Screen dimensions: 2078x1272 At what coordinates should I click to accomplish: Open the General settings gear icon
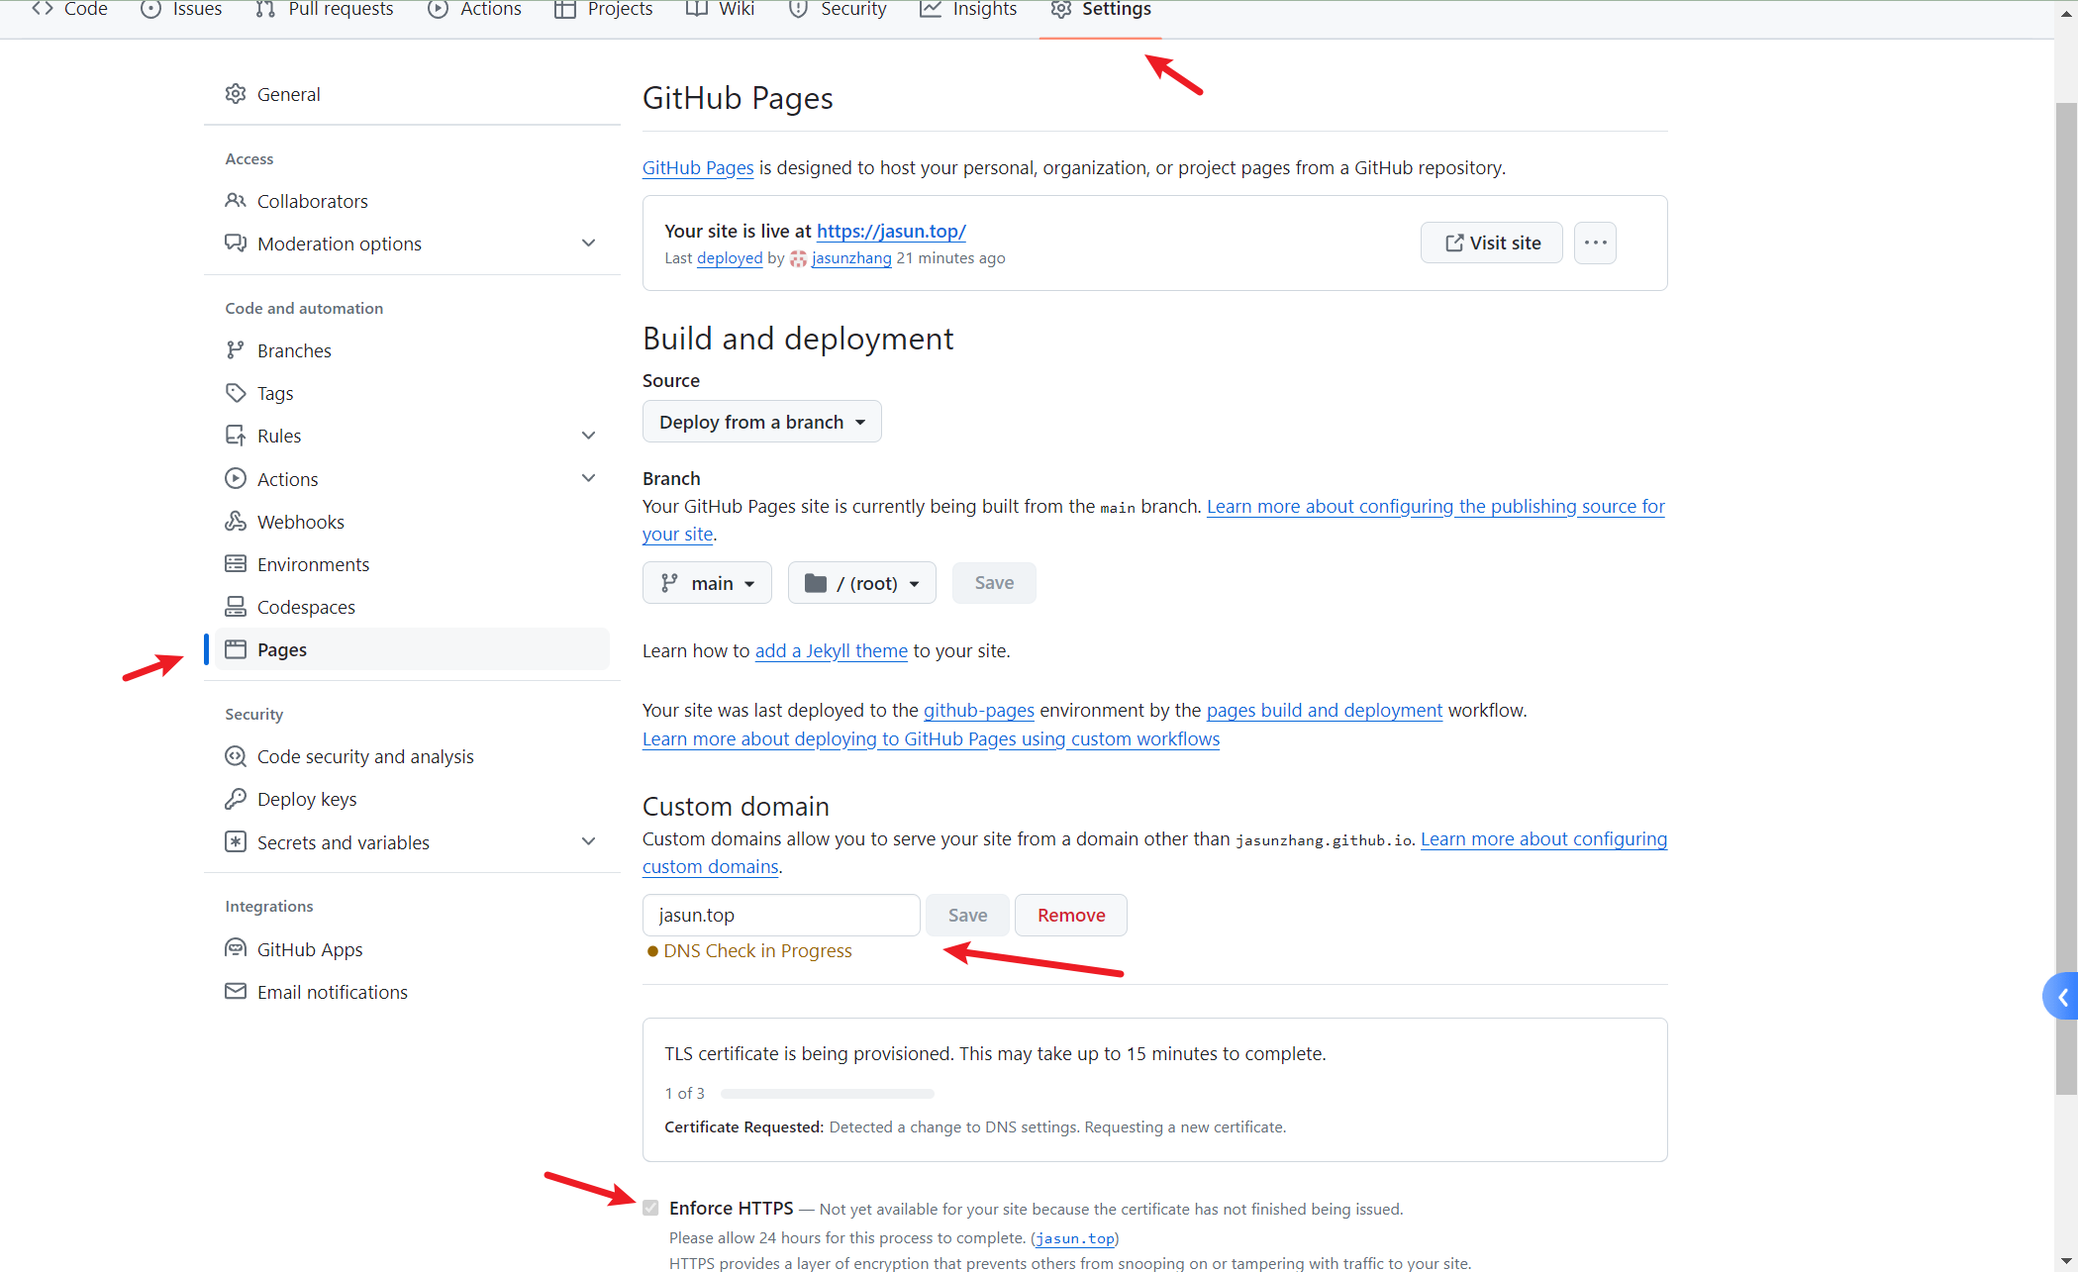[x=235, y=94]
